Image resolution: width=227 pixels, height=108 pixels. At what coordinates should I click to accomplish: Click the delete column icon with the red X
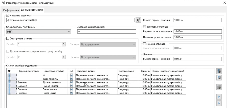(x=219, y=77)
